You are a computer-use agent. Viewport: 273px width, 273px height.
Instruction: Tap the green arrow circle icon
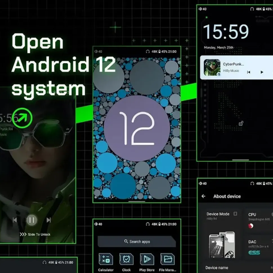(22, 118)
